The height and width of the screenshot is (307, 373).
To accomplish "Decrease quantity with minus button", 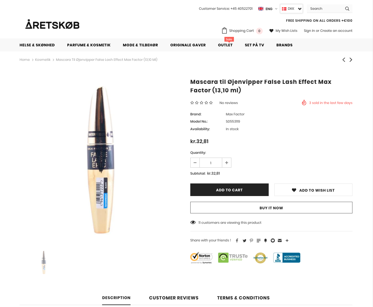I will click(195, 163).
